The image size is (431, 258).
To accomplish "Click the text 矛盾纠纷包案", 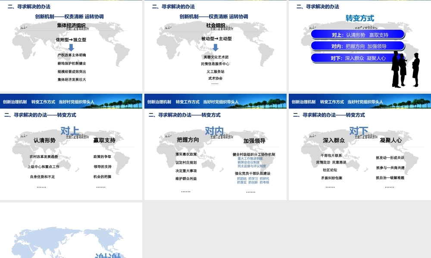I will click(331, 178).
